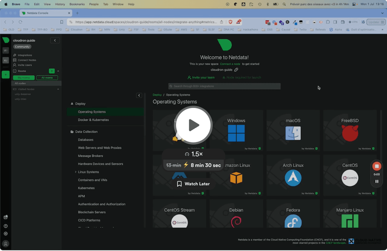Collapse the Rooms section chevron

click(58, 71)
